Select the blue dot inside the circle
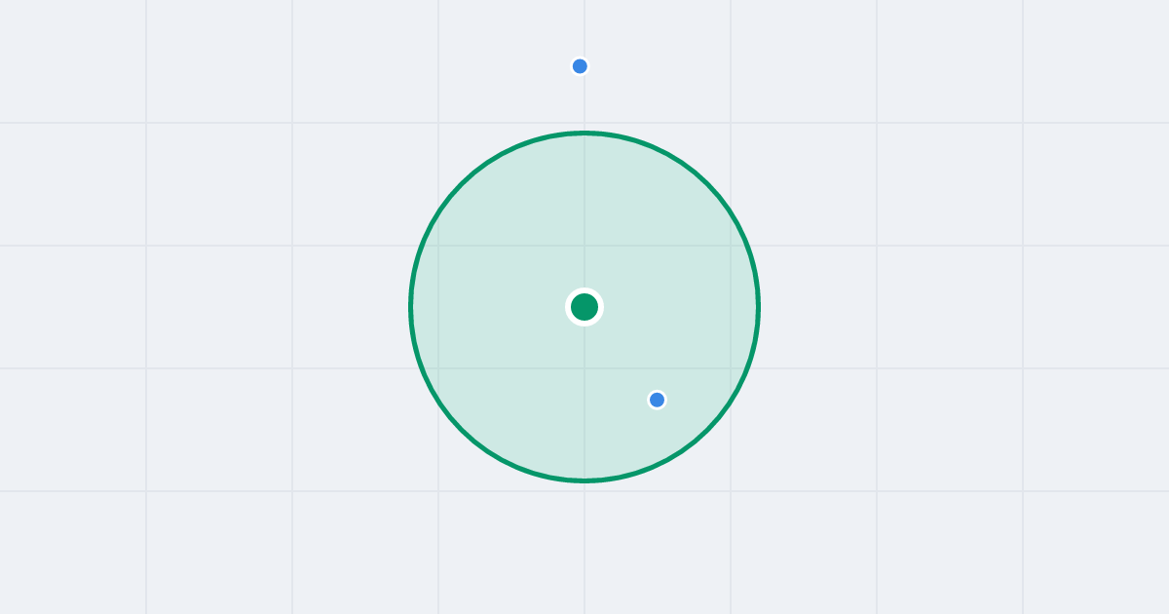Viewport: 1169px width, 614px height. point(657,400)
